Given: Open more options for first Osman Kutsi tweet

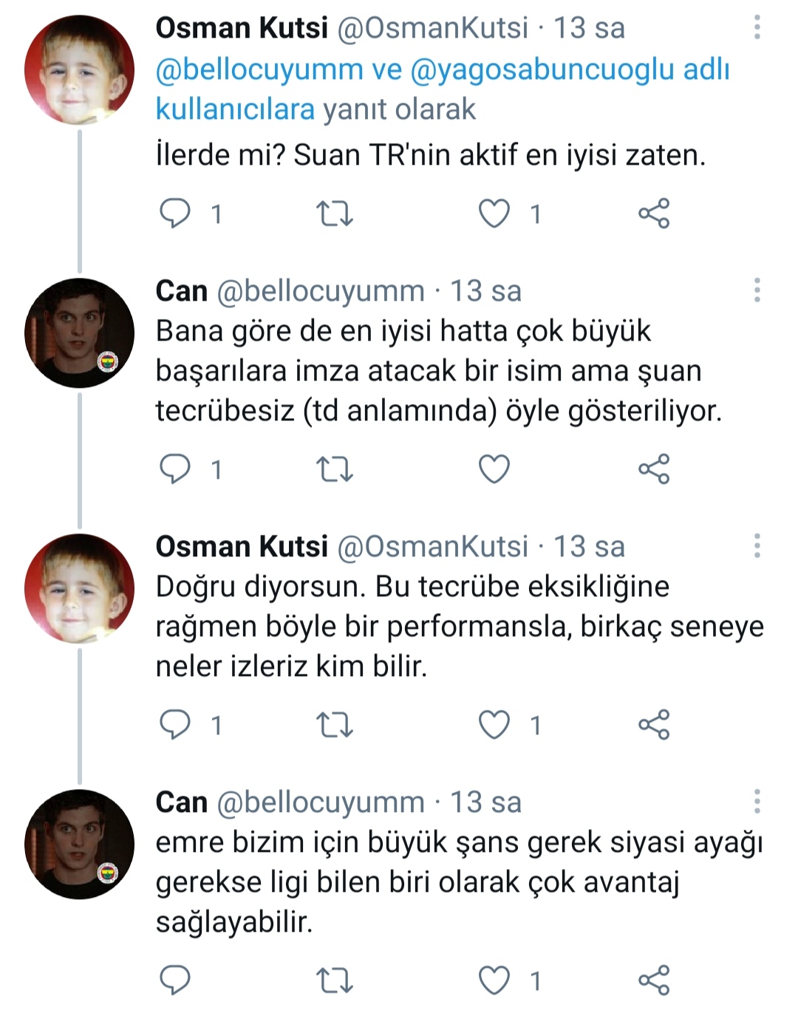Looking at the screenshot, I should click(x=757, y=28).
